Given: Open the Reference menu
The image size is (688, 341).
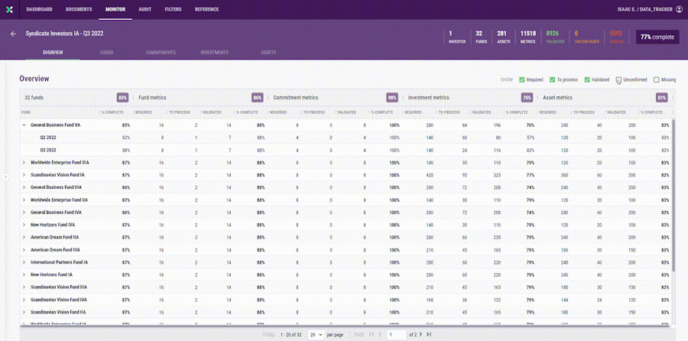Looking at the screenshot, I should pyautogui.click(x=206, y=9).
